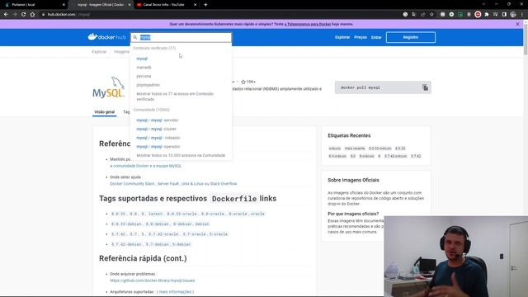528x297 pixels.
Task: Click the padlock site info icon
Action: tap(43, 15)
